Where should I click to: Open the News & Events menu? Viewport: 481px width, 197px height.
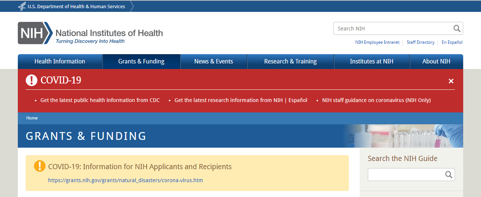[x=214, y=62]
